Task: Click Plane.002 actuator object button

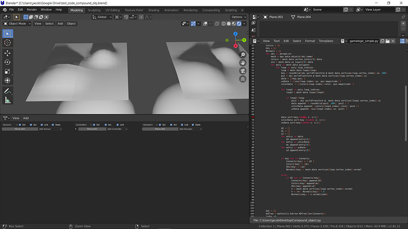Action: tap(160, 129)
